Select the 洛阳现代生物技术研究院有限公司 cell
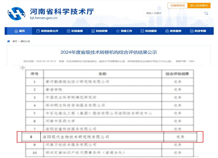This screenshot has width=218, height=158. coord(102,137)
